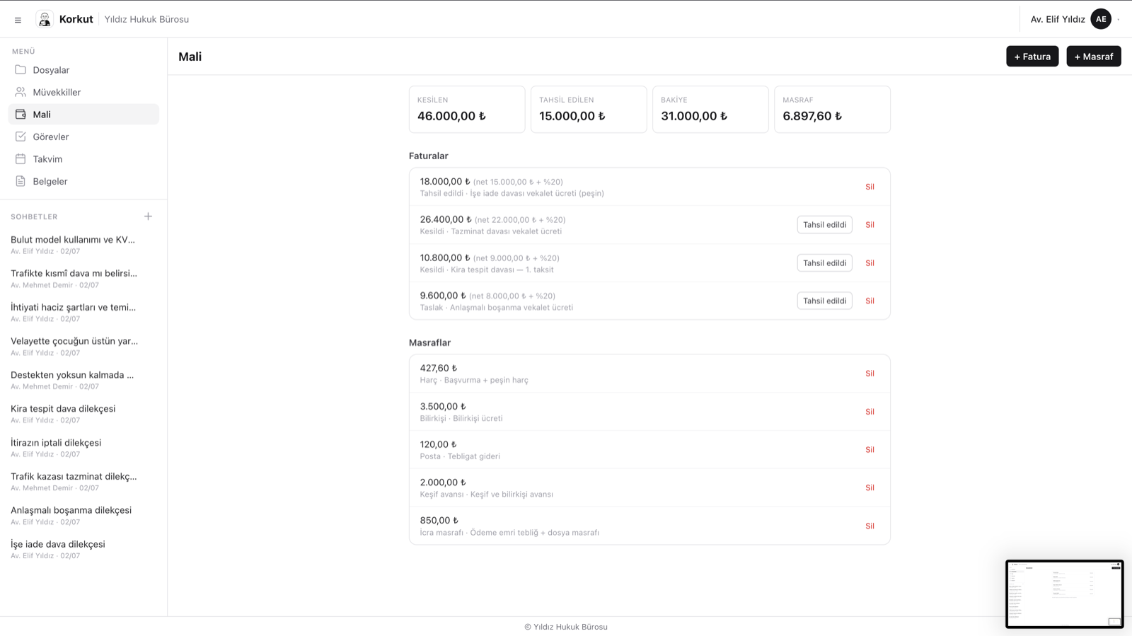
Task: Add a new invoice with + Fatura
Action: coord(1032,57)
